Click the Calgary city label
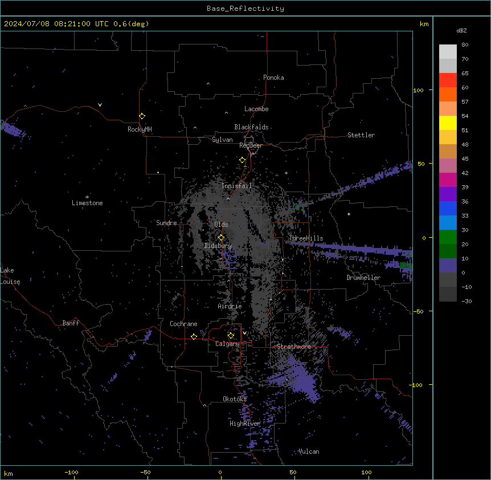Screen dimensions: 491x480 227,344
